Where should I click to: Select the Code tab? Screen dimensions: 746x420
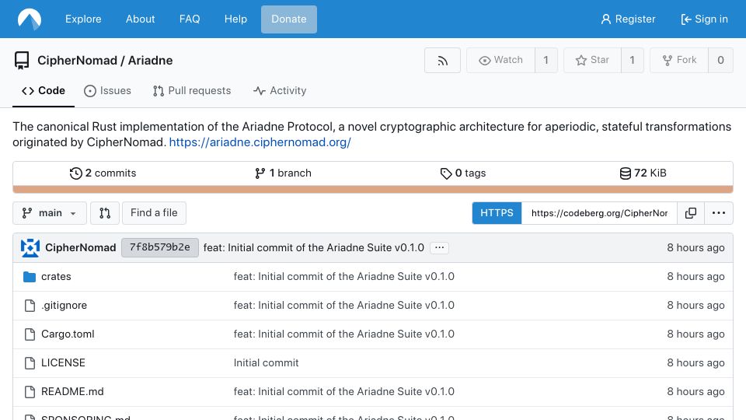tap(44, 90)
